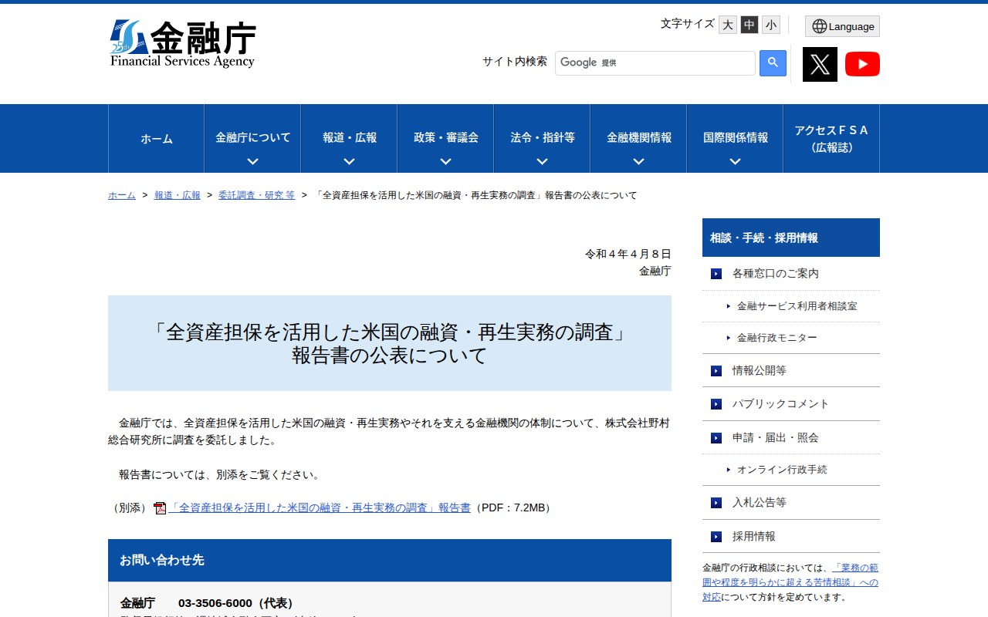Open the X (Twitter) account icon
988x617 pixels.
tap(820, 64)
